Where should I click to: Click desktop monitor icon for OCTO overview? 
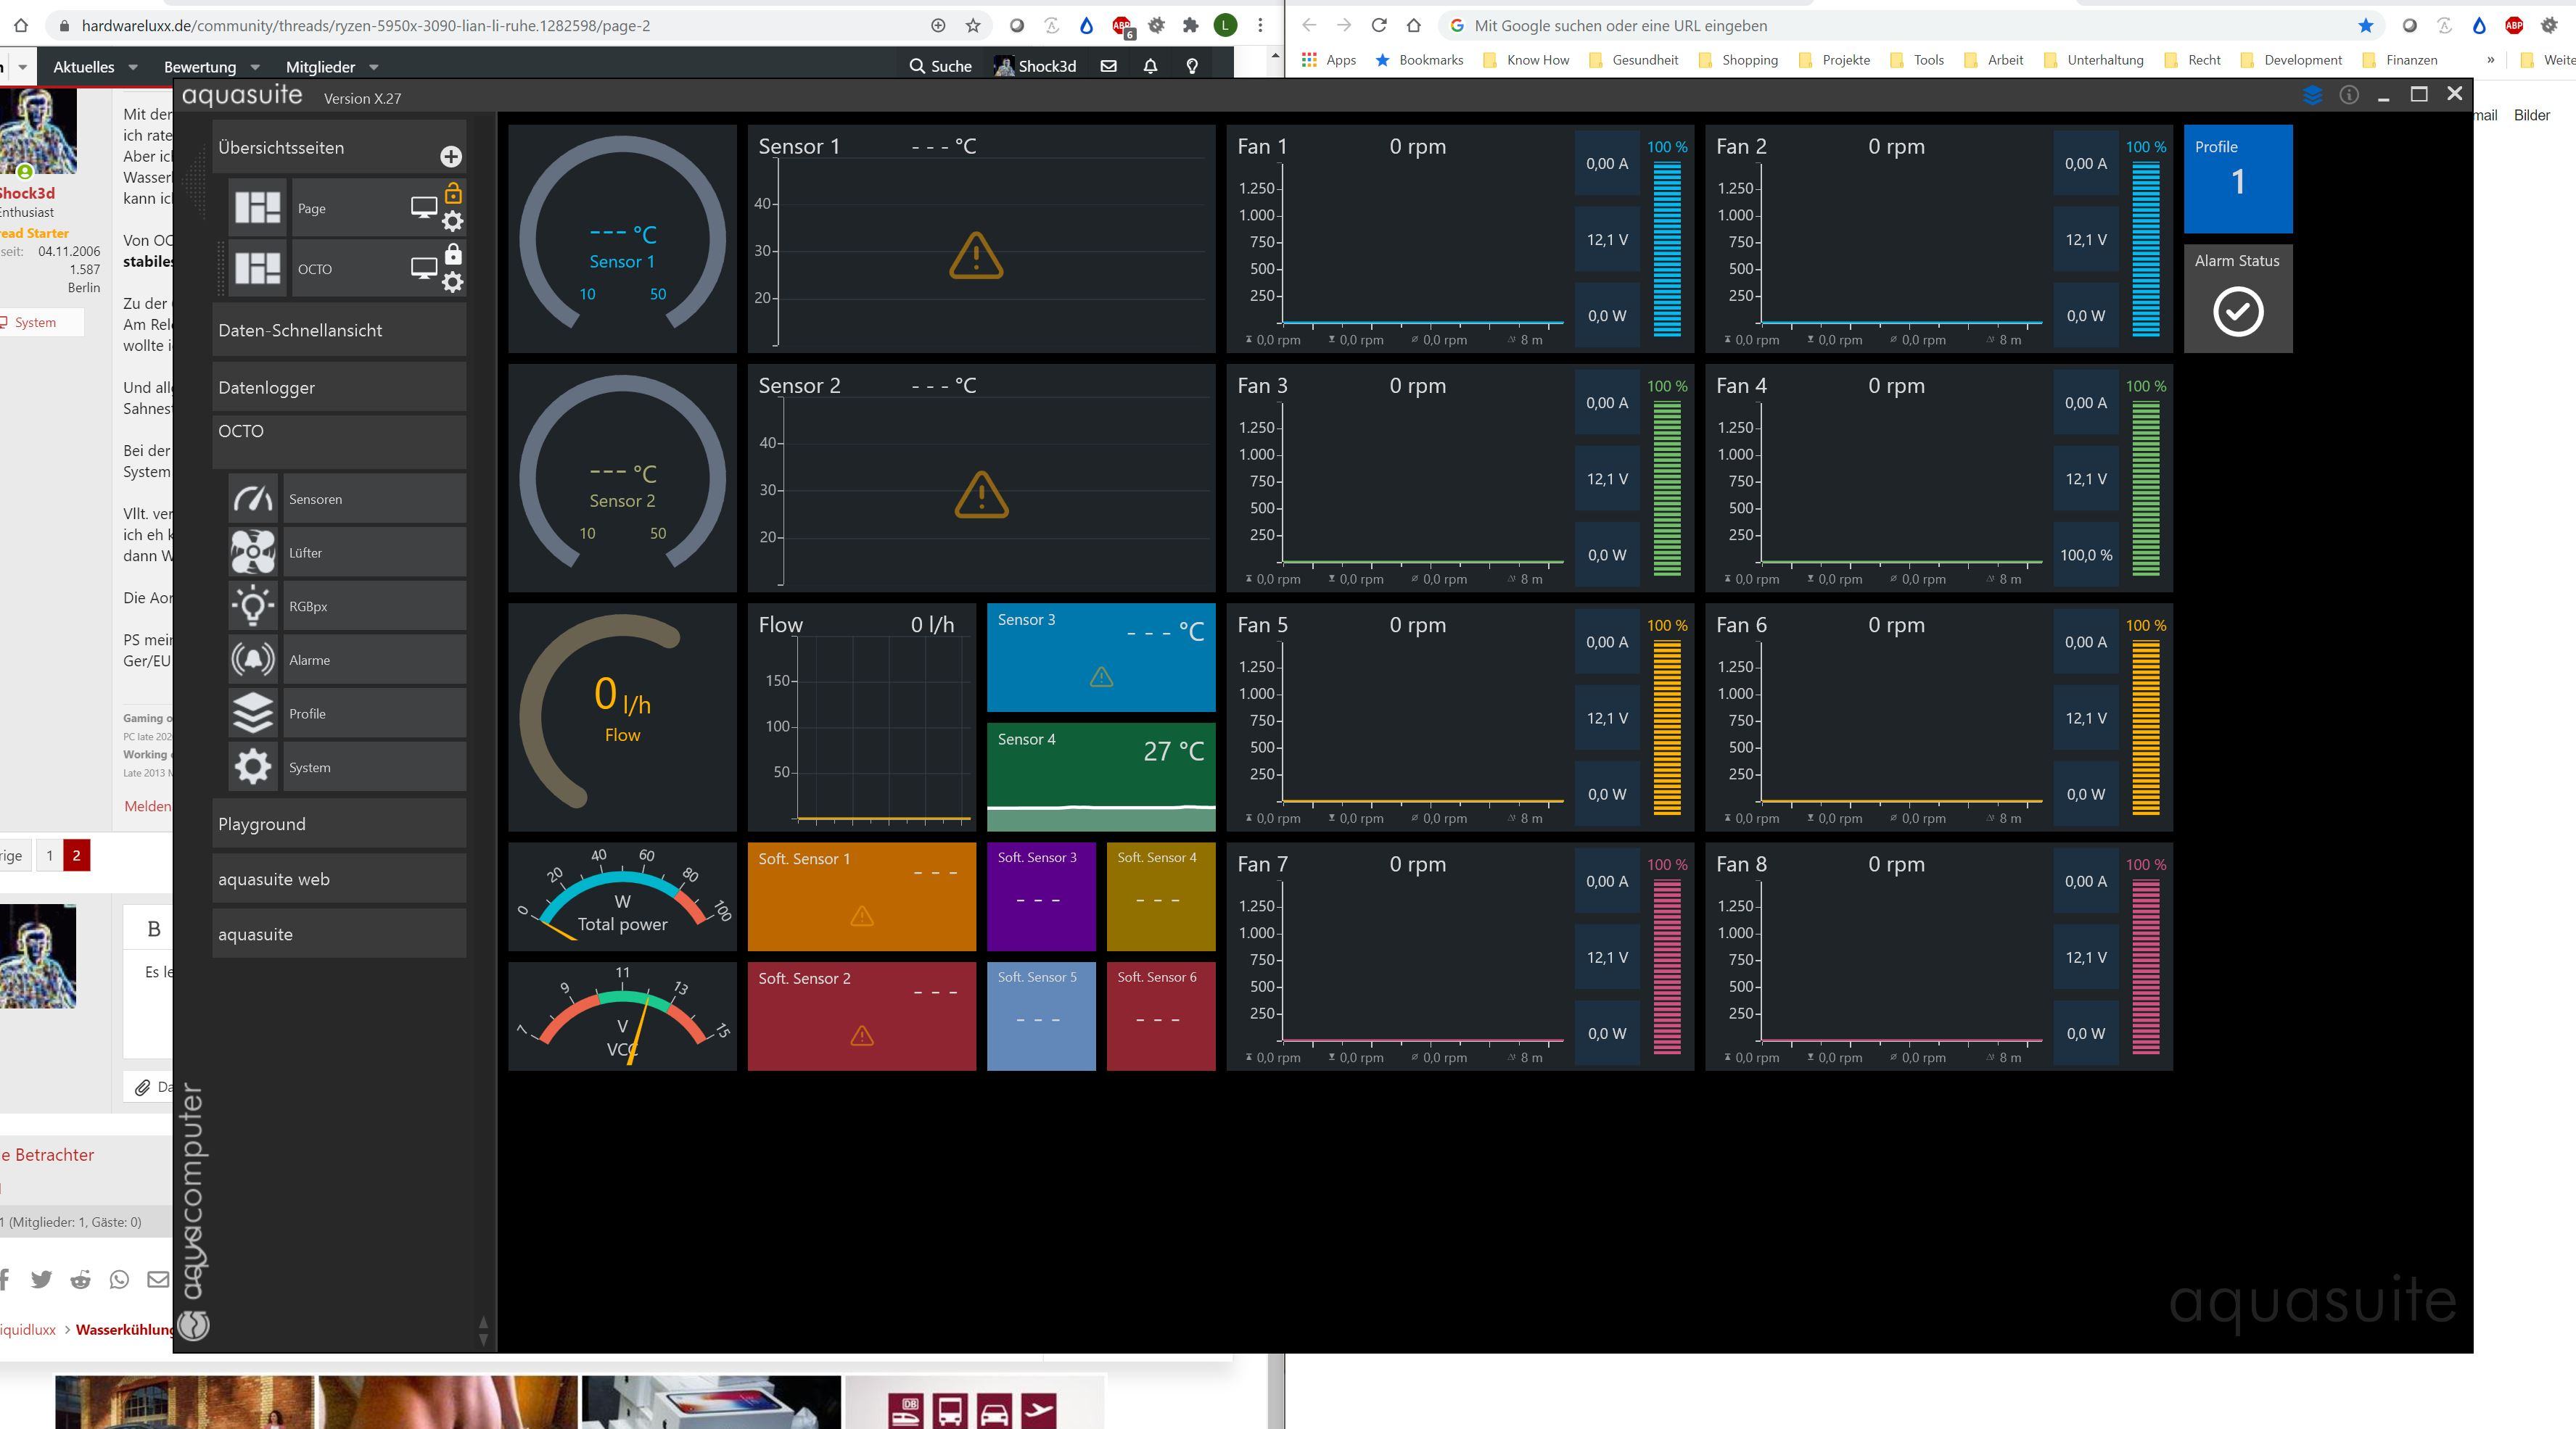tap(424, 269)
